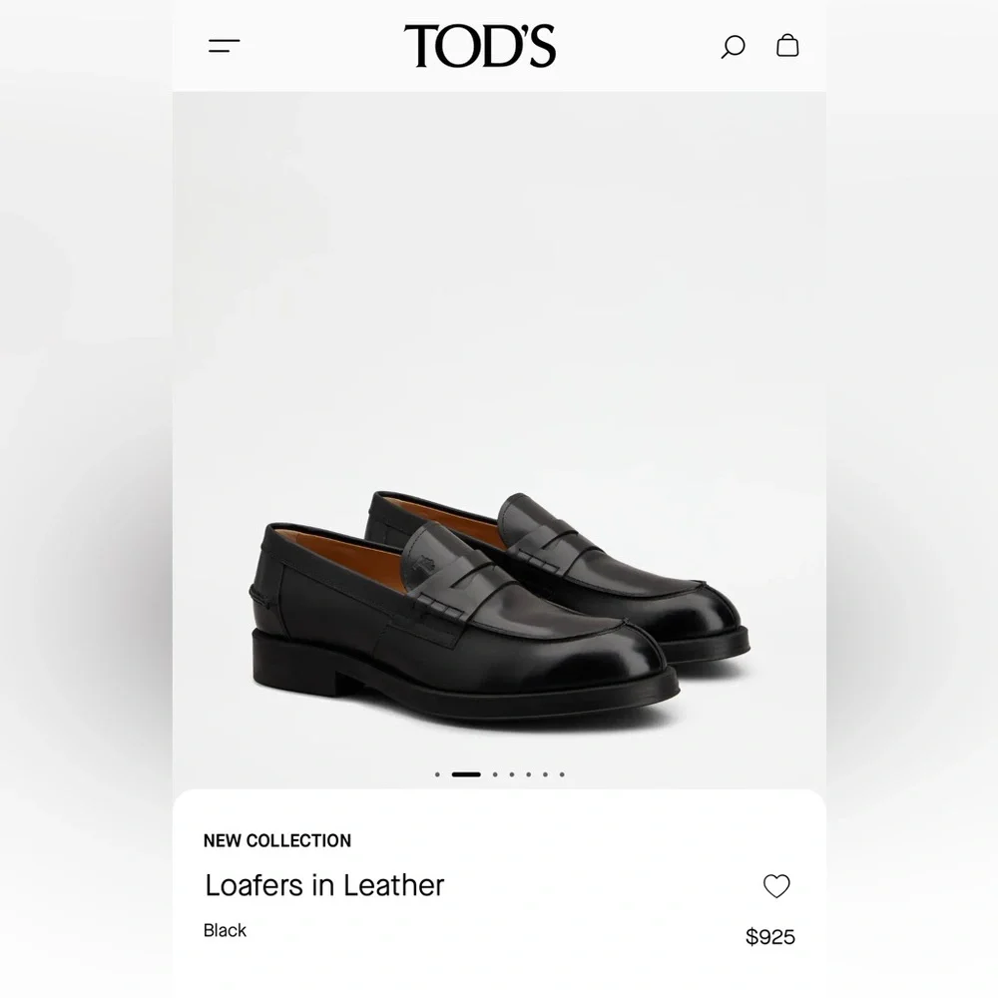
Task: Click the NEW COLLECTION label
Action: pos(277,840)
